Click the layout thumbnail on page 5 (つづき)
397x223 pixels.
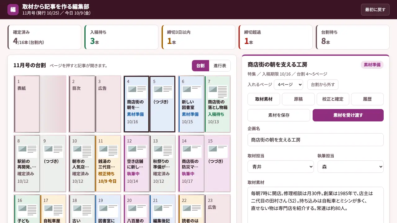point(163,92)
